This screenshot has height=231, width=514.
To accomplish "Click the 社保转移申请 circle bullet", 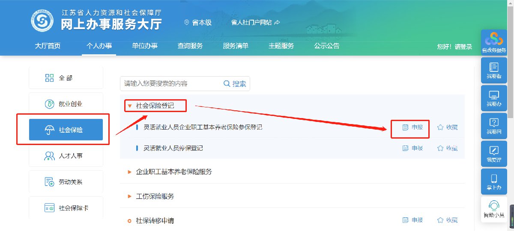I will click(129, 221).
